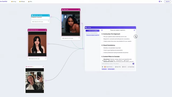Viewport: 172px width, 97px height.
Task: Open the Affiliate menu item
Action: 22,2
